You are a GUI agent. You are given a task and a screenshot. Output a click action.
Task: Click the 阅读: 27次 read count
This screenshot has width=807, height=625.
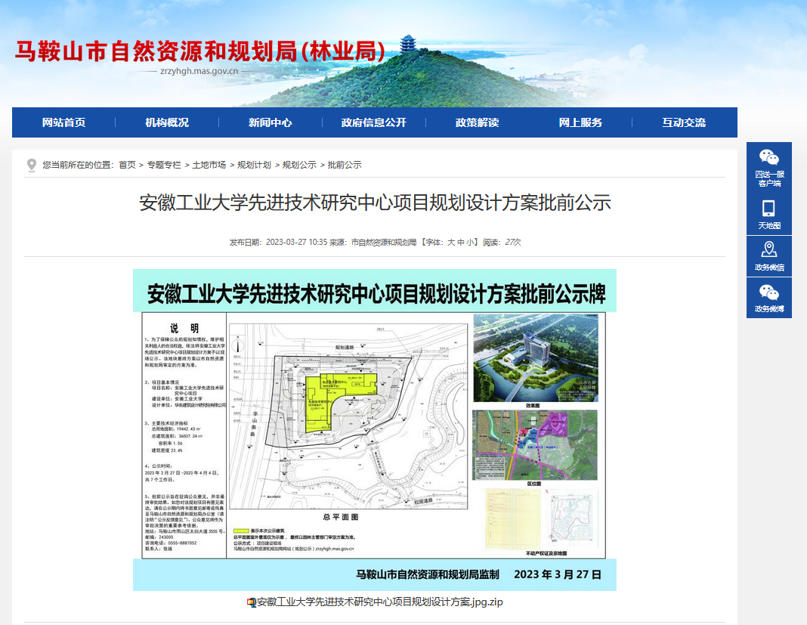pyautogui.click(x=502, y=243)
